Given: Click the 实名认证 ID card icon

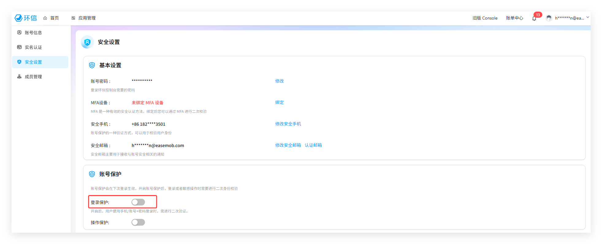Looking at the screenshot, I should pyautogui.click(x=19, y=47).
